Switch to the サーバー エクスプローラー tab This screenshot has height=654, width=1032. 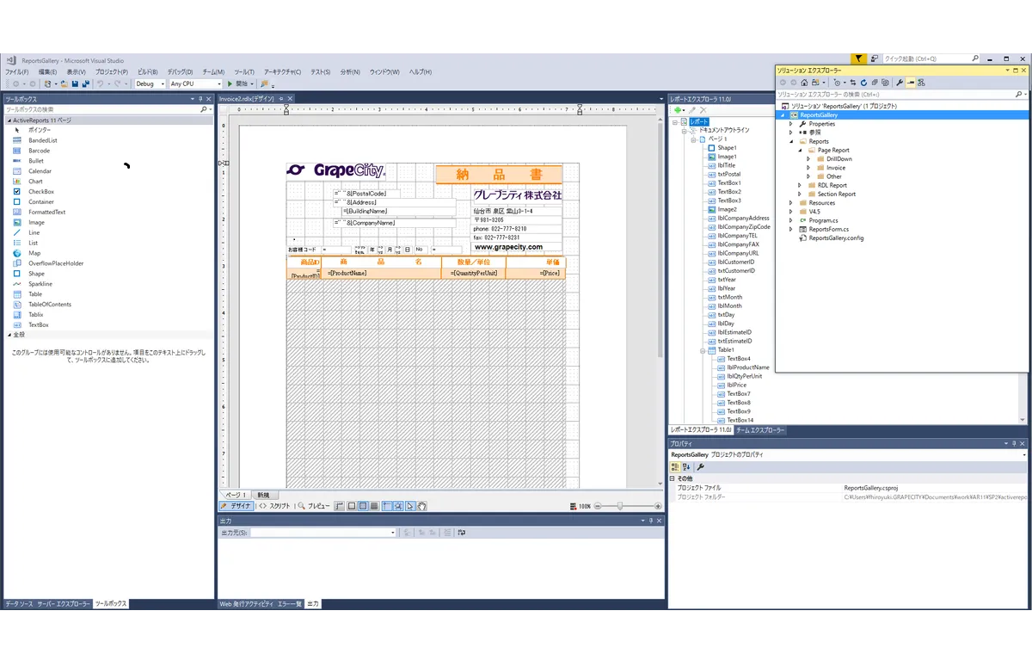[x=63, y=604]
